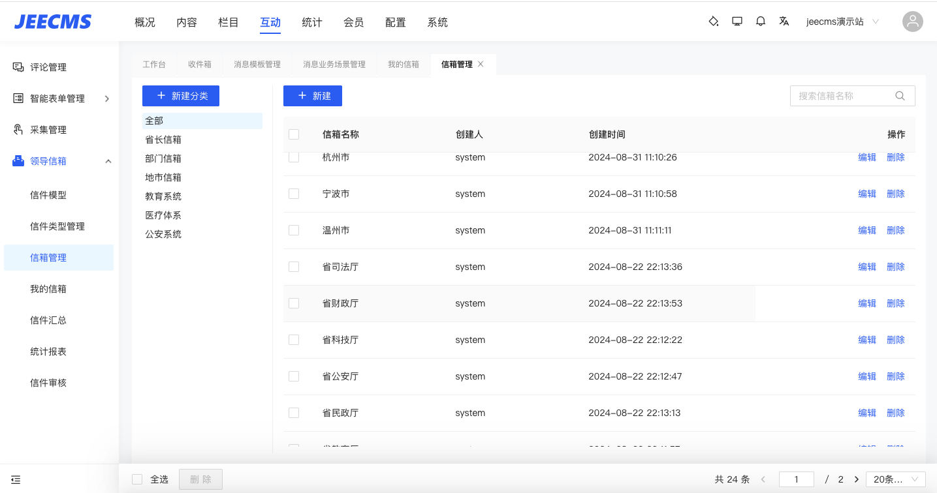937x493 pixels.
Task: Click the monitor display icon in header
Action: pos(737,22)
